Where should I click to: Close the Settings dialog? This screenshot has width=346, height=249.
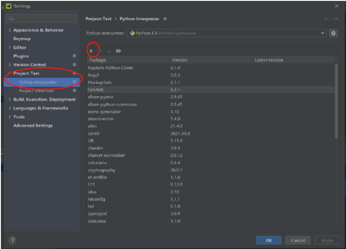click(337, 6)
